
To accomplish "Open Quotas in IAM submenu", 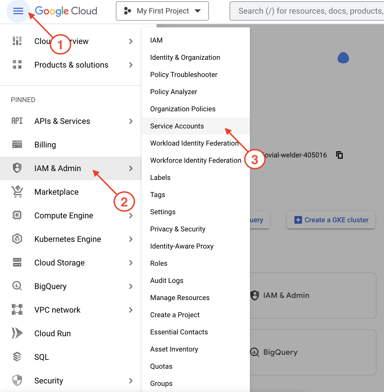I will pyautogui.click(x=196, y=366).
